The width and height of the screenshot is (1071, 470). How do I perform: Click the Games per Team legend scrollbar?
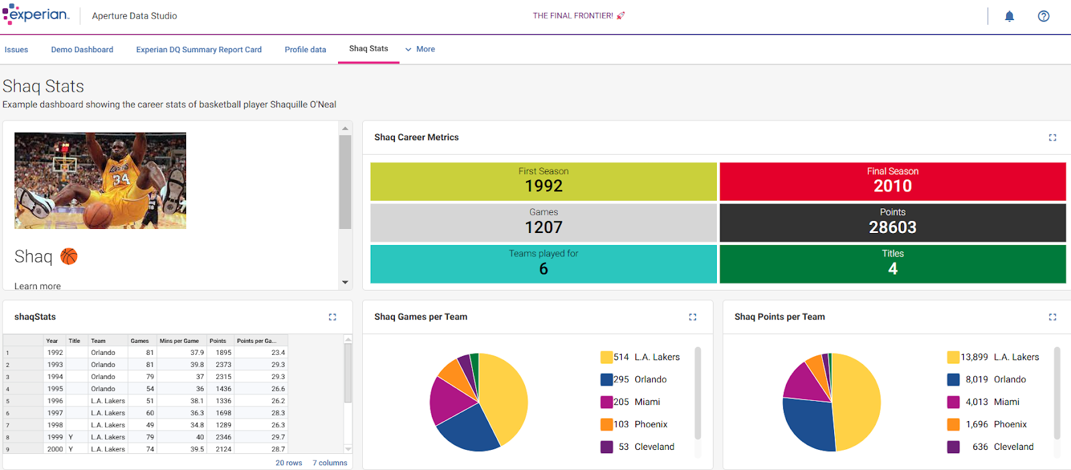pos(697,393)
